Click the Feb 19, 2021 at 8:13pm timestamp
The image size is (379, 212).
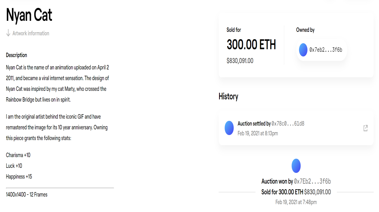[258, 133]
